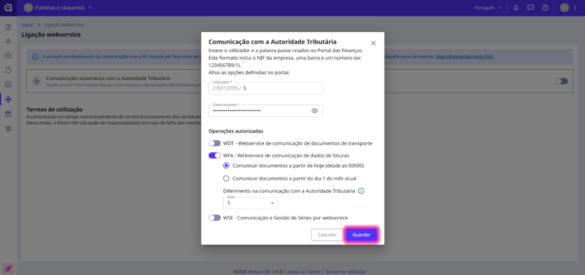Open the Início breadcrumb link
The image size is (585, 275).
[27, 24]
